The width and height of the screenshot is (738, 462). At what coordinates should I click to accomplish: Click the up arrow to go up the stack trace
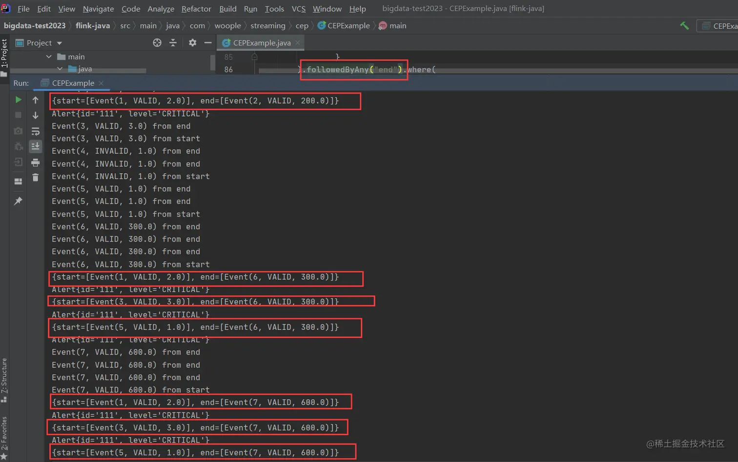point(35,100)
